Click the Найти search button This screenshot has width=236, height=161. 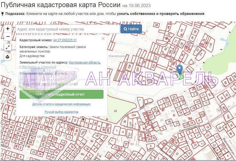(131, 29)
